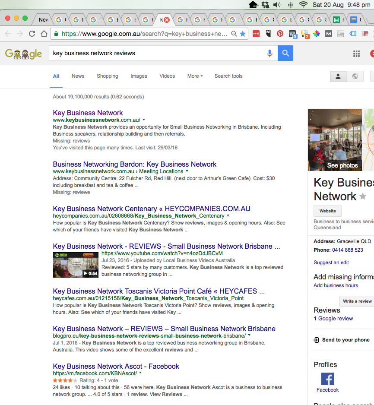
Task: Expand dropdown arrow beside blogpro.eu URL
Action: [249, 335]
